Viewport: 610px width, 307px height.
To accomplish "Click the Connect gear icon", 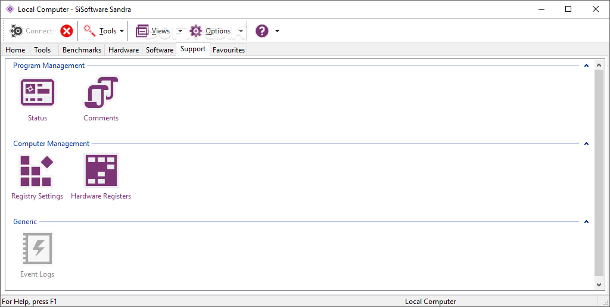I will pos(16,31).
